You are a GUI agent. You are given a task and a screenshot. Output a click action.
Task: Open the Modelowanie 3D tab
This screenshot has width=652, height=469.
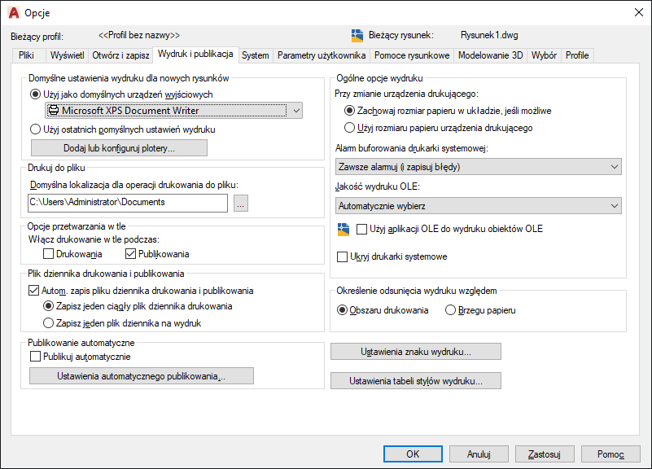[490, 55]
